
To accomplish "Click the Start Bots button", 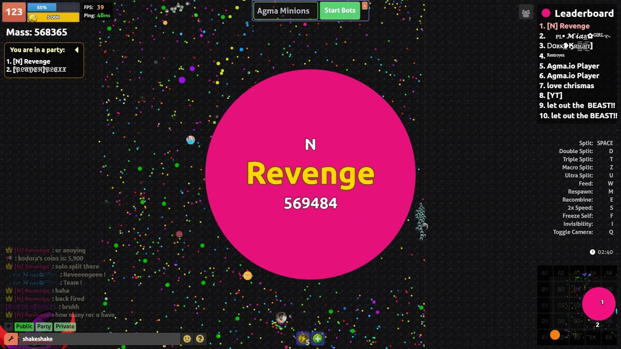I will point(340,11).
